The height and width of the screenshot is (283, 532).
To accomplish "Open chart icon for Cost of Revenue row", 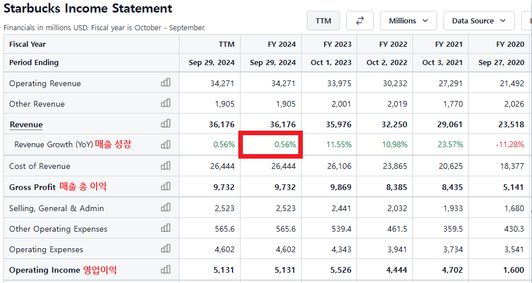I will point(166,165).
